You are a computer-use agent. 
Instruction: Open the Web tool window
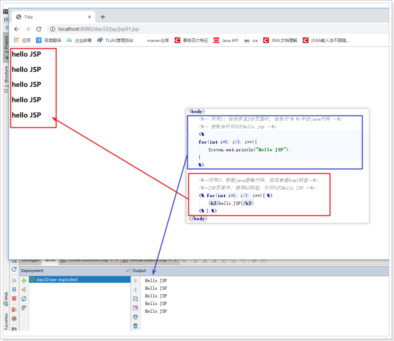tap(6, 299)
